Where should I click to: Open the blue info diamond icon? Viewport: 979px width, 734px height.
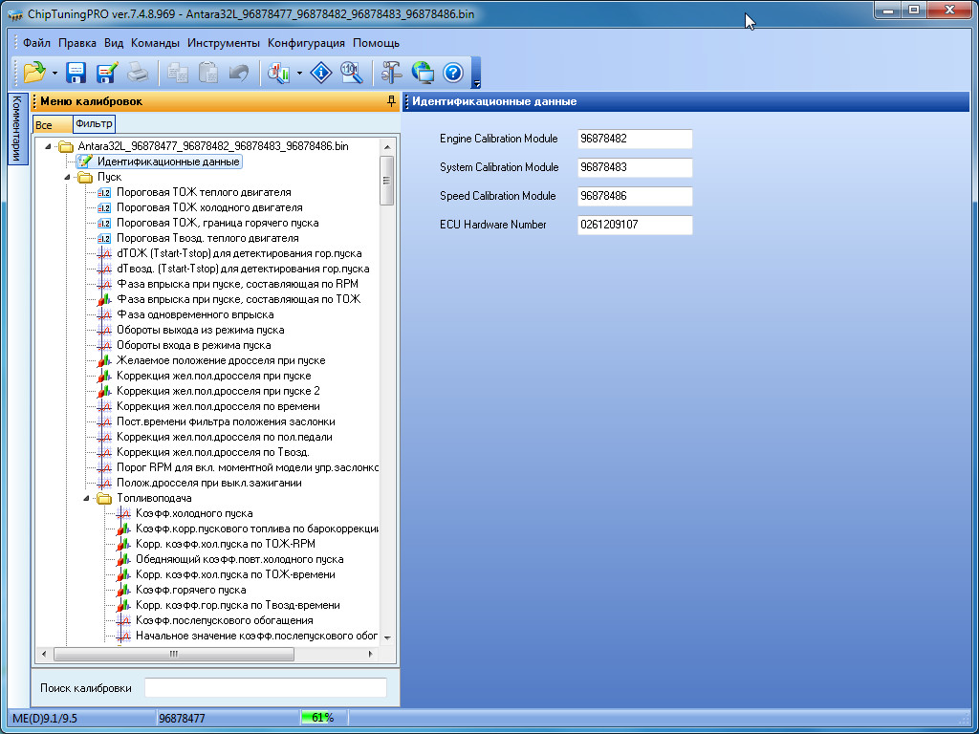click(x=322, y=73)
